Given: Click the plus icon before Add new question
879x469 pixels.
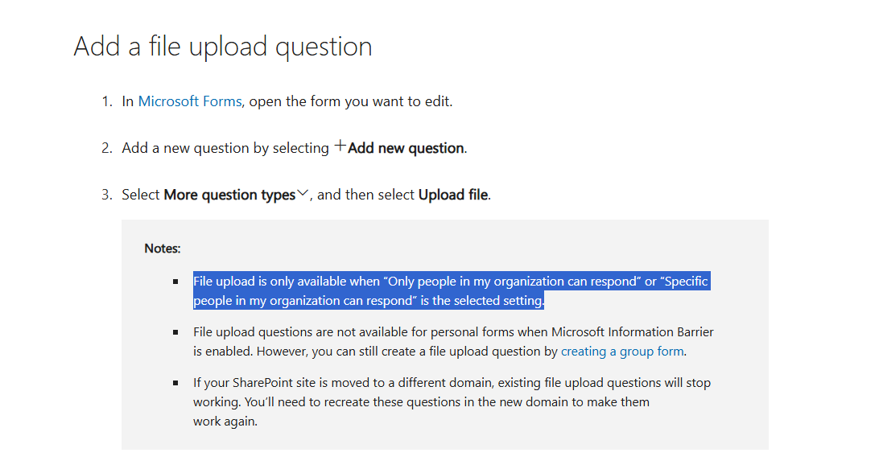Looking at the screenshot, I should click(340, 146).
